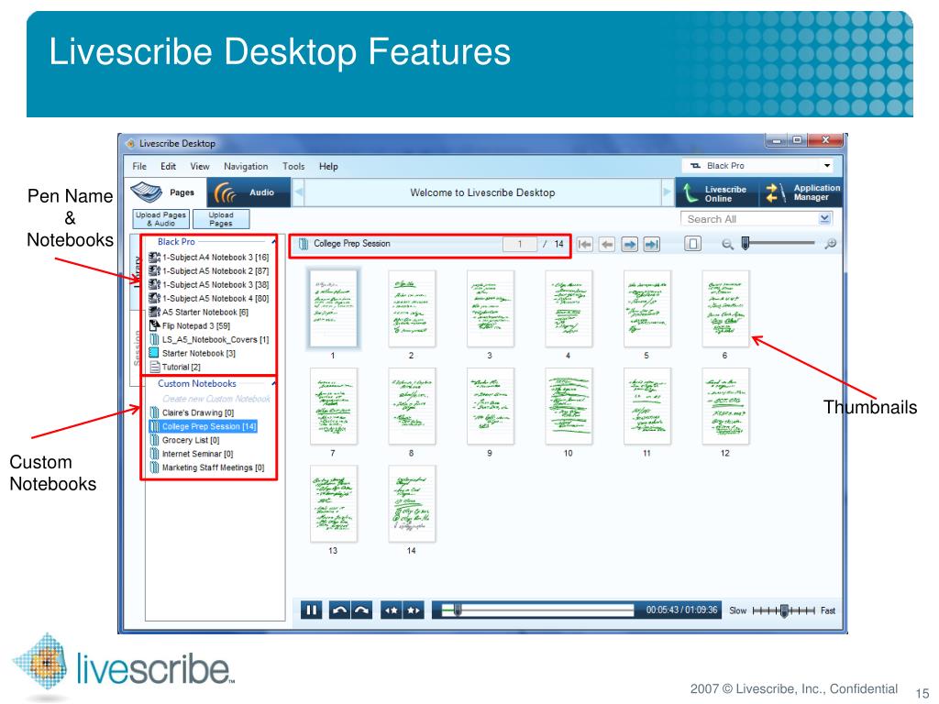Go to the first page
The image size is (939, 704).
point(585,244)
